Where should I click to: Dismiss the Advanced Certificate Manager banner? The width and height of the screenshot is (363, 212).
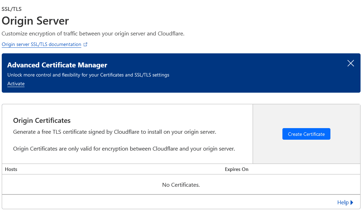(350, 63)
